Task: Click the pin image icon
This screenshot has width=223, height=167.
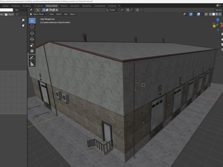Action: [17, 14]
